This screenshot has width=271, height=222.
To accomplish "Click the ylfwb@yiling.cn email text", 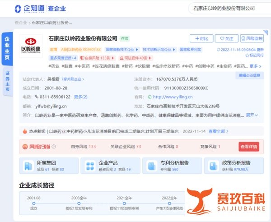I will click(51, 106).
